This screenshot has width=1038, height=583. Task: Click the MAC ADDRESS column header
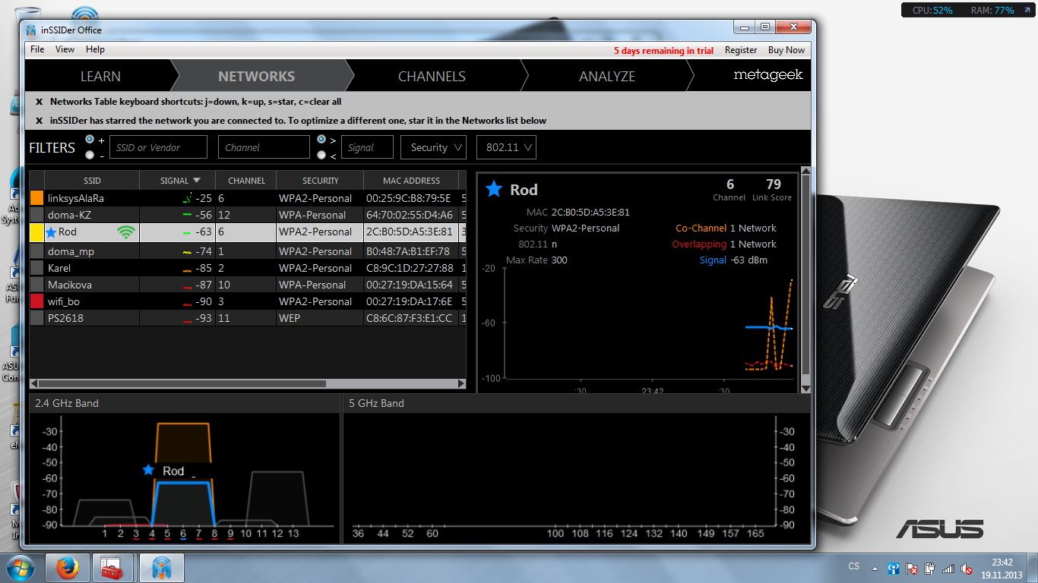click(411, 181)
